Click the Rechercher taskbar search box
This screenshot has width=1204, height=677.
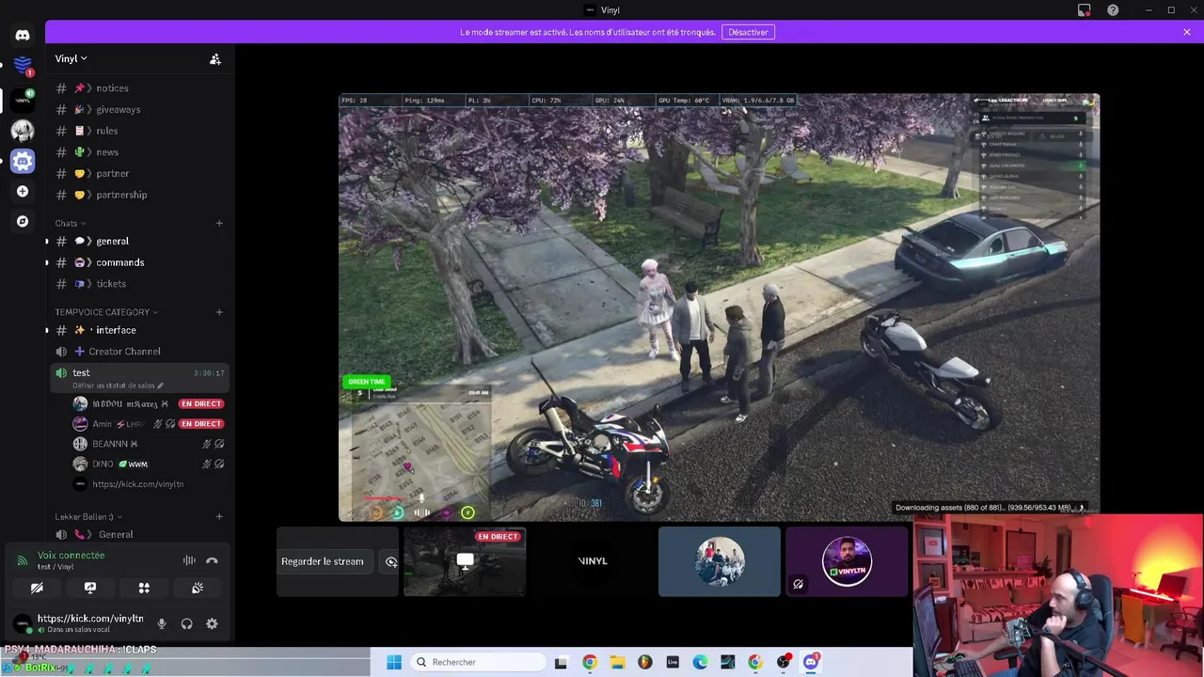coord(477,662)
